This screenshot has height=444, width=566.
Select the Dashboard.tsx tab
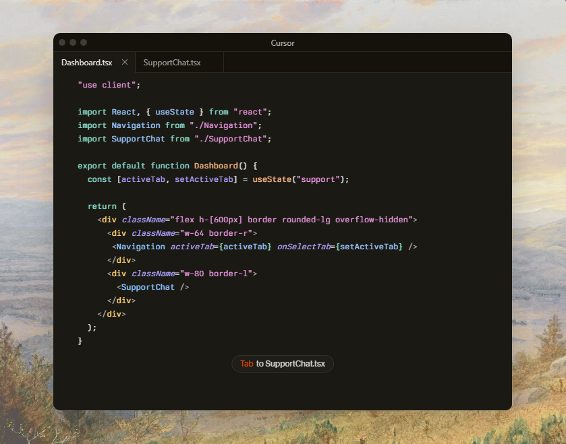click(x=86, y=63)
